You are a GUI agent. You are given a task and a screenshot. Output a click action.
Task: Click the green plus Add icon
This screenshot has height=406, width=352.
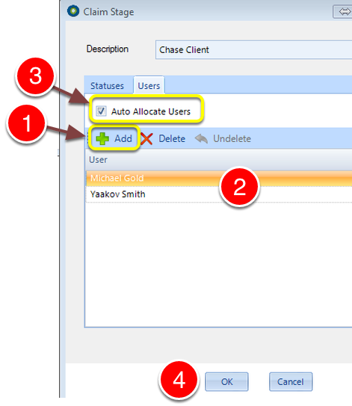point(102,138)
